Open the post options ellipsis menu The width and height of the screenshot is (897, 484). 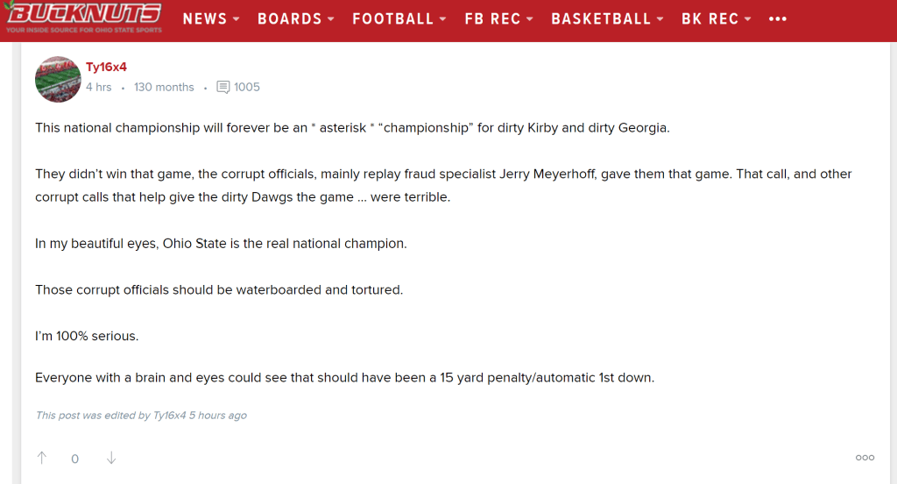tap(865, 458)
